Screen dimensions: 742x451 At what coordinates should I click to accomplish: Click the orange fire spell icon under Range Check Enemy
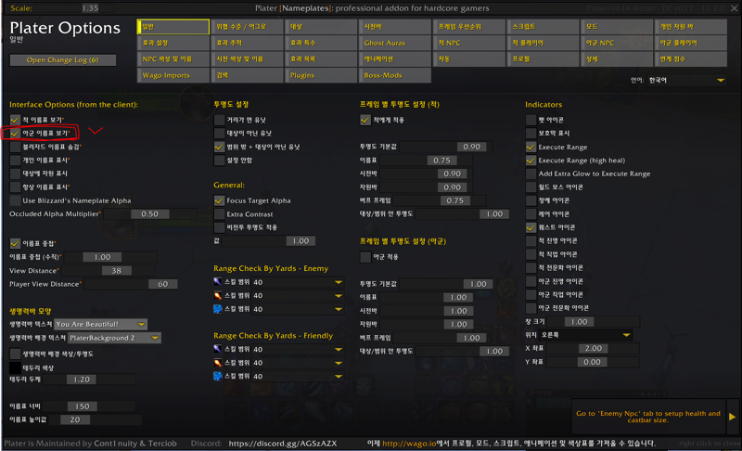tap(218, 296)
